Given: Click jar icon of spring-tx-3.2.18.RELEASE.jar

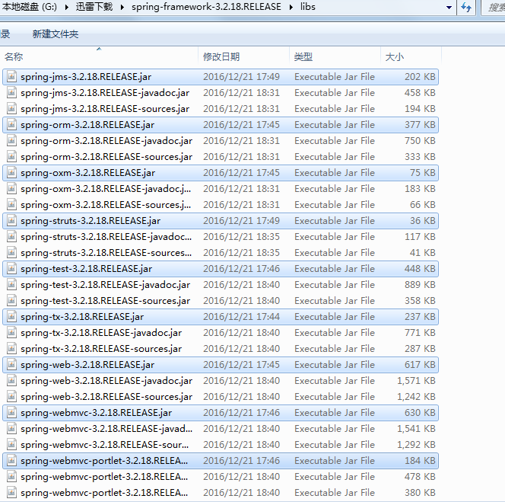Looking at the screenshot, I should [12, 317].
